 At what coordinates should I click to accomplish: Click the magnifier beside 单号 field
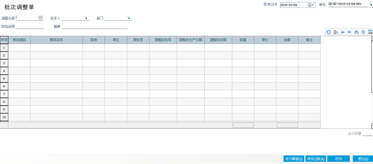click(x=371, y=4)
